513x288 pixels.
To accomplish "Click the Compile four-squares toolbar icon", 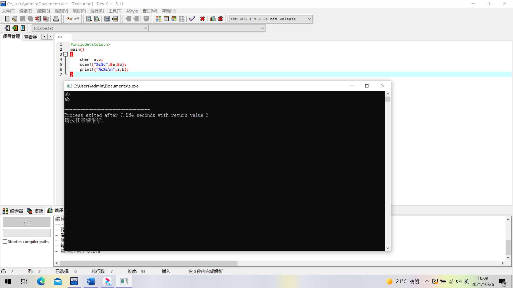I will click(158, 19).
